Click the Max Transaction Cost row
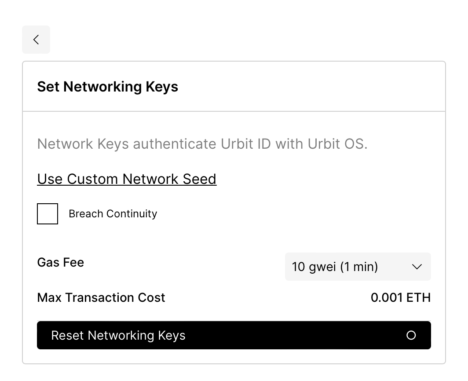This screenshot has width=468, height=381. tap(101, 297)
